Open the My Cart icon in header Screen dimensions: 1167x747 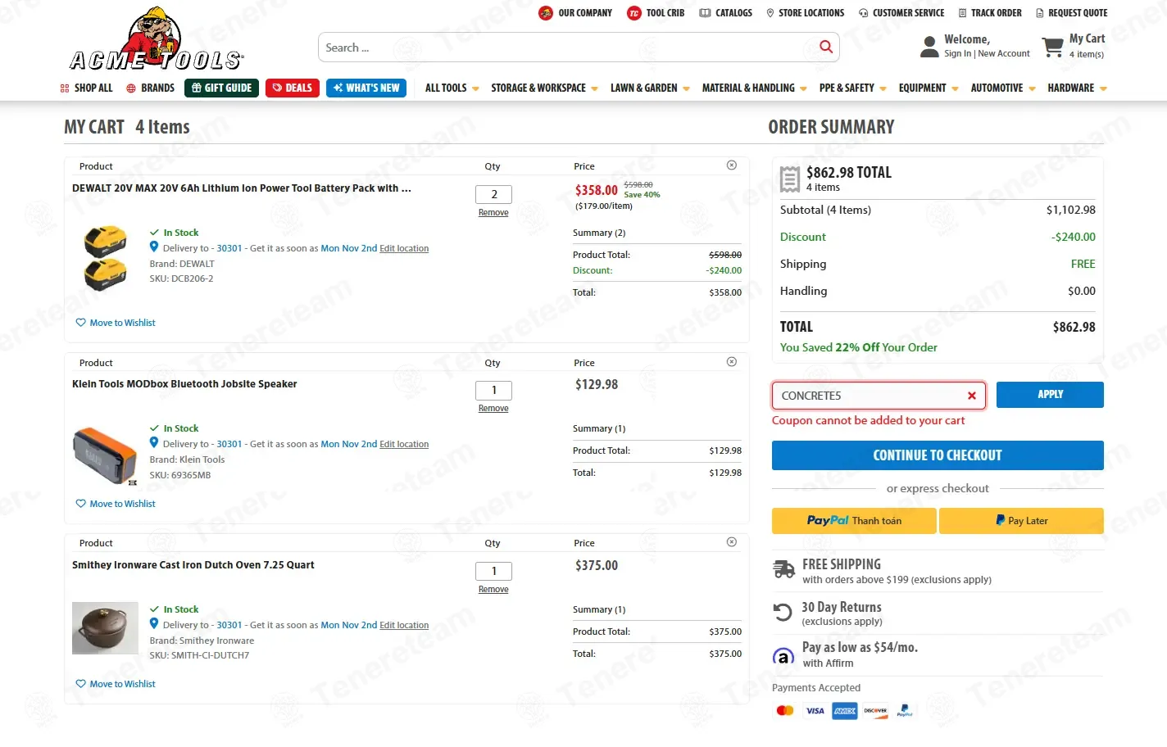coord(1052,48)
